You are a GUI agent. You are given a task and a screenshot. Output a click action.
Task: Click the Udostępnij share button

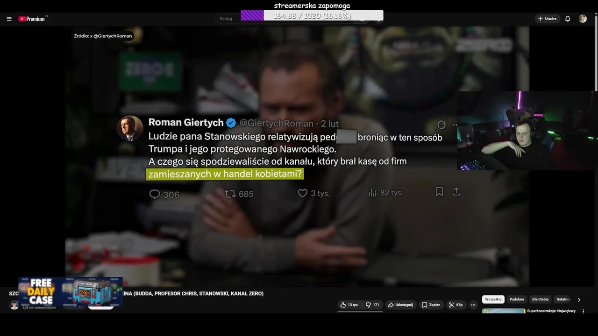tap(400, 305)
